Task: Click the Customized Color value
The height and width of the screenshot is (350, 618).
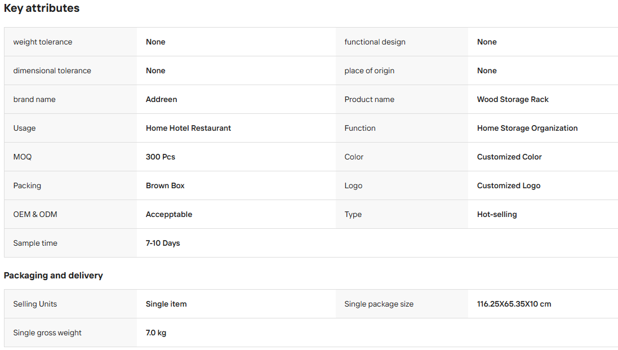Action: [x=509, y=157]
